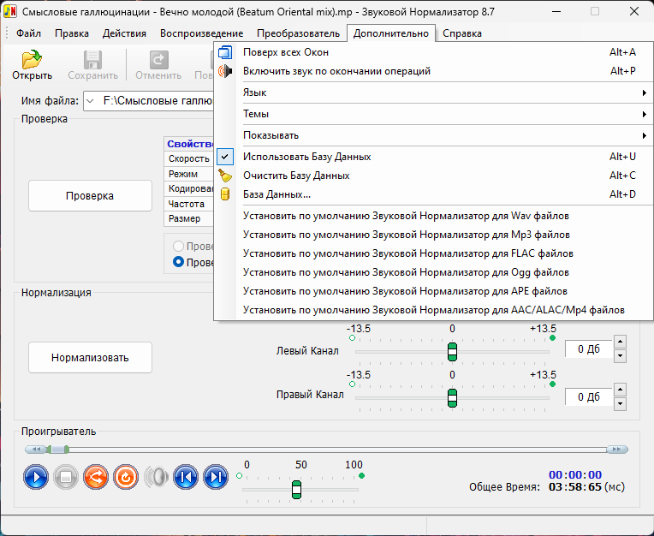This screenshot has width=654, height=536.
Task: Click the 03:58:65 total time value
Action: [575, 487]
